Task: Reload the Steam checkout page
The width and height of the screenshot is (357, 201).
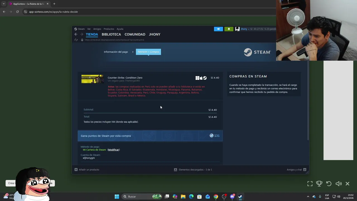Action: [76, 40]
